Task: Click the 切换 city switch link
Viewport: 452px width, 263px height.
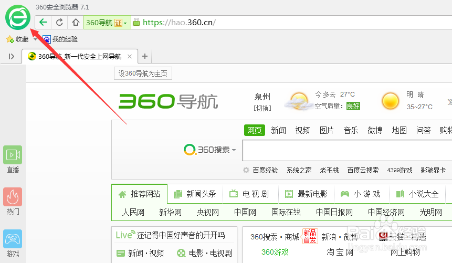Action: click(x=262, y=108)
